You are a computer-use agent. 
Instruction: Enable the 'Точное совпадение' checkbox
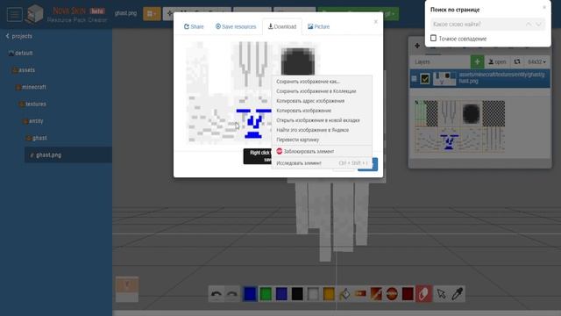[433, 38]
